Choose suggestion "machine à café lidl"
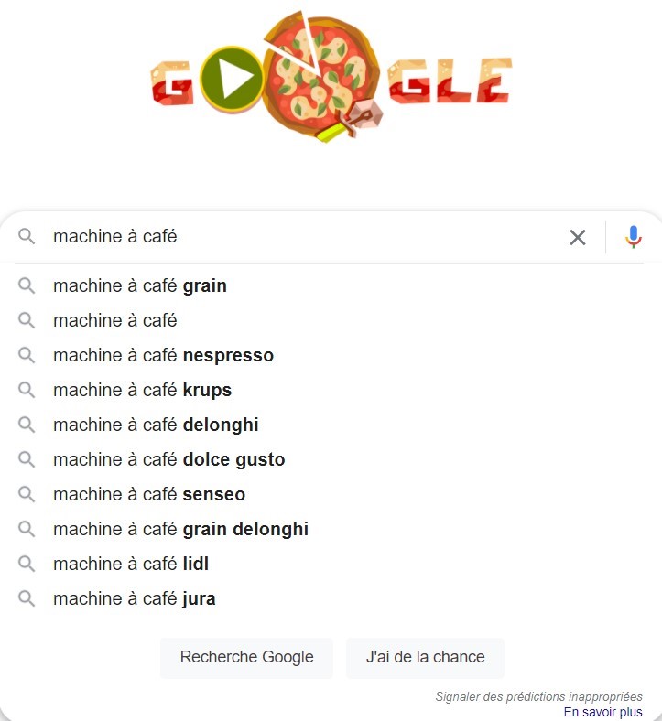 coord(131,564)
